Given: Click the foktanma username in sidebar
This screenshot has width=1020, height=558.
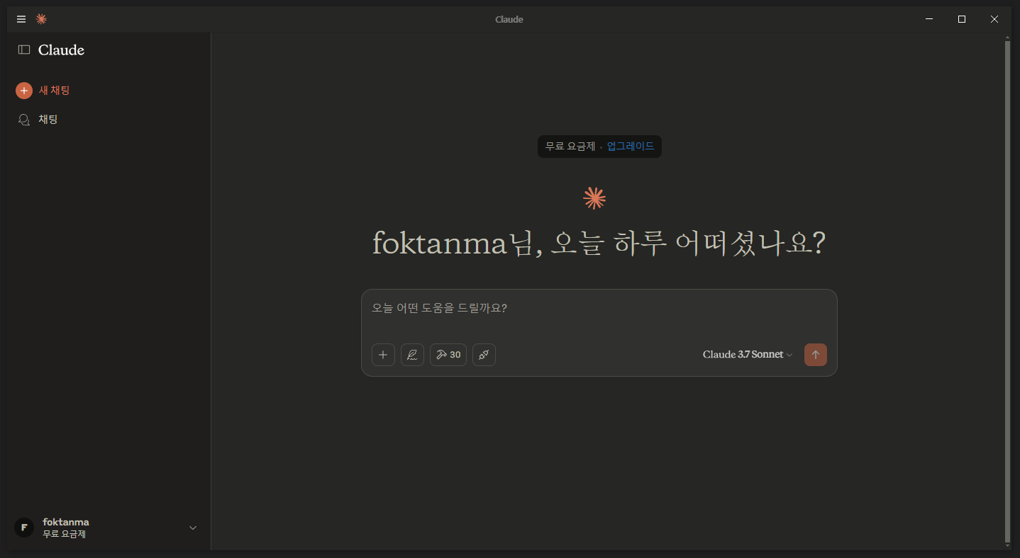Looking at the screenshot, I should click(x=66, y=522).
